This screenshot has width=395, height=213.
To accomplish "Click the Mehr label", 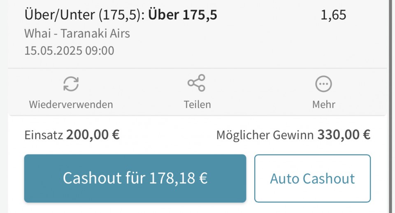I will click(x=324, y=105).
